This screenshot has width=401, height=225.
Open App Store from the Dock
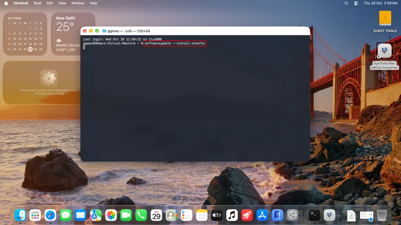[262, 215]
